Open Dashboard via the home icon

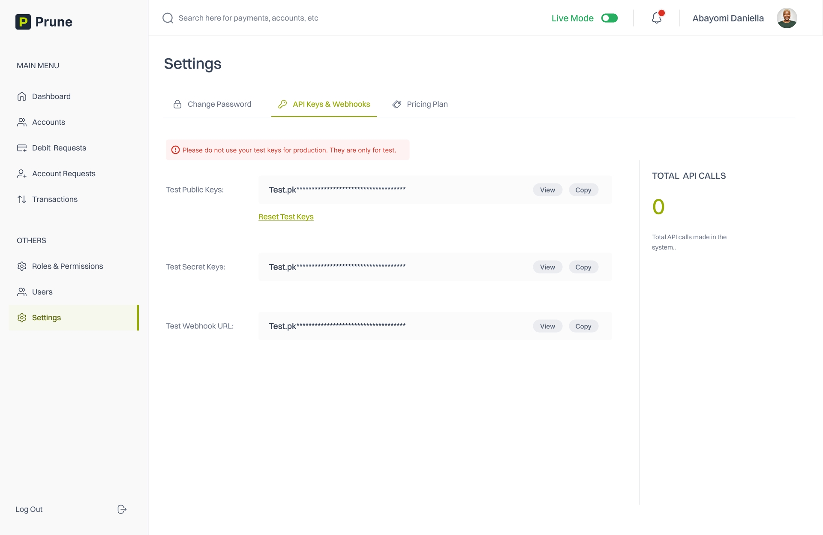pyautogui.click(x=22, y=96)
